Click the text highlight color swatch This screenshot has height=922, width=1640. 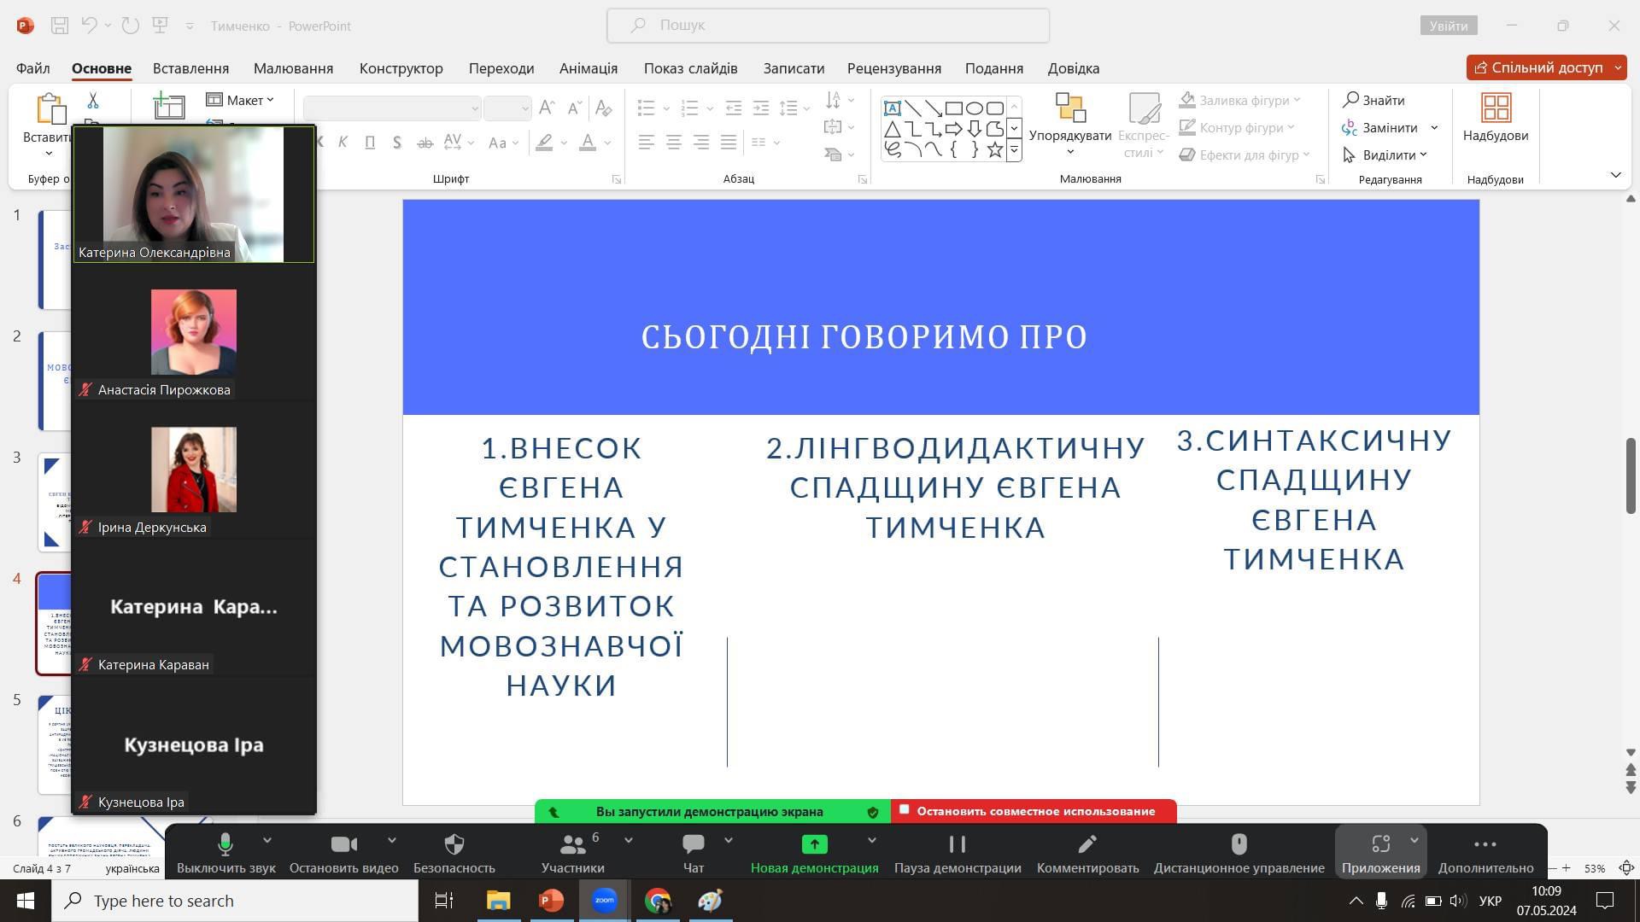(544, 143)
